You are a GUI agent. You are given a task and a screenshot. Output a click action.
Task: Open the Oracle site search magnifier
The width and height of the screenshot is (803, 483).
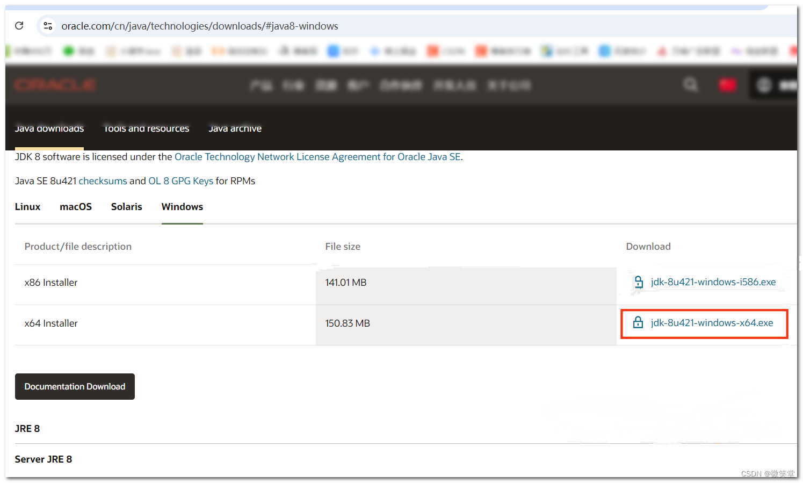[x=691, y=85]
